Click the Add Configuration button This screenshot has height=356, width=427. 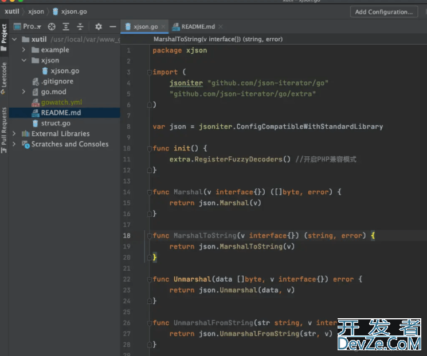tap(383, 11)
